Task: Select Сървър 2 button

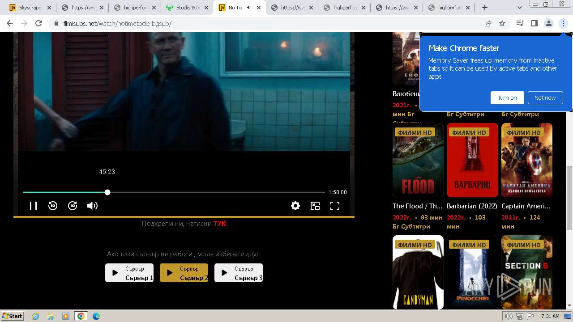Action: [x=184, y=273]
